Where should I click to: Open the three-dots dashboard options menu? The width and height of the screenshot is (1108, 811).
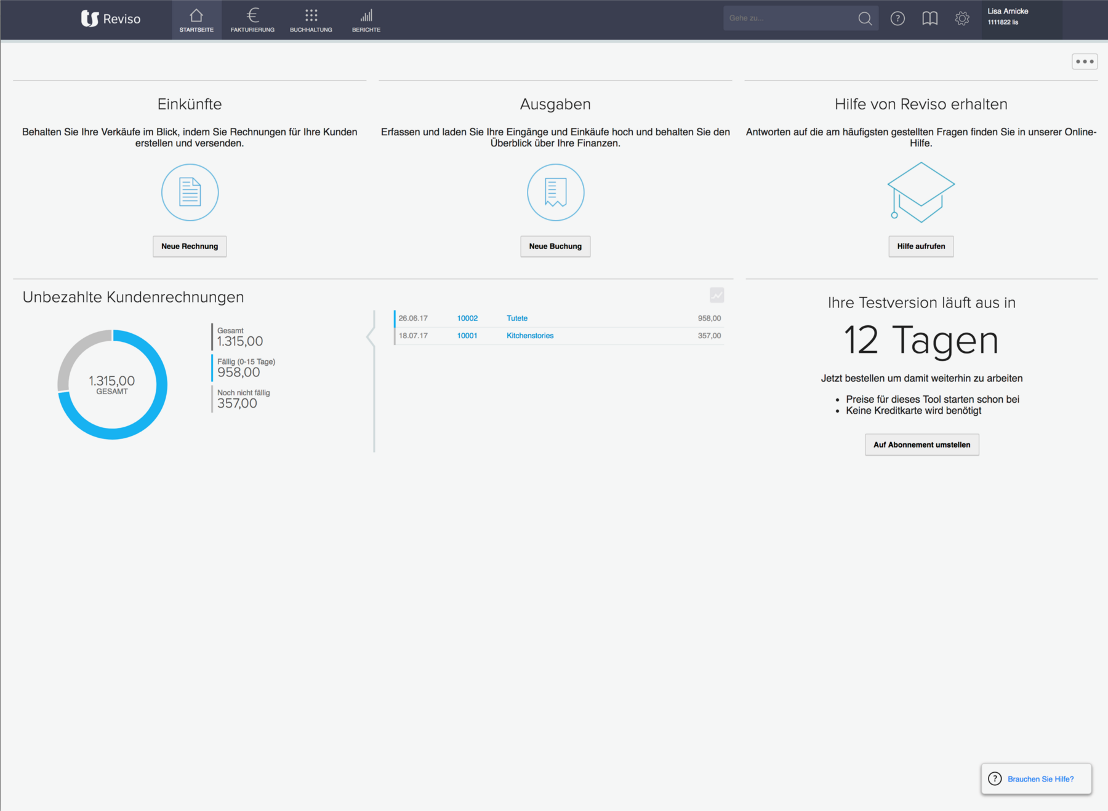tap(1085, 61)
